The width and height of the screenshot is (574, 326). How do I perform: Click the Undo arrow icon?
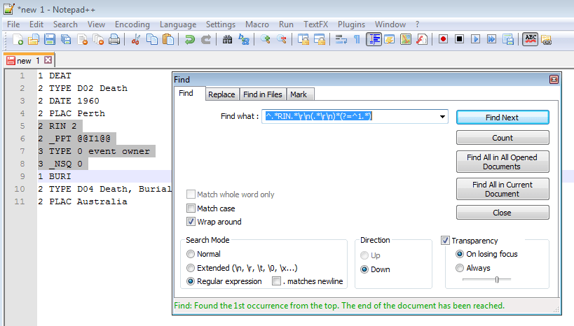[190, 40]
